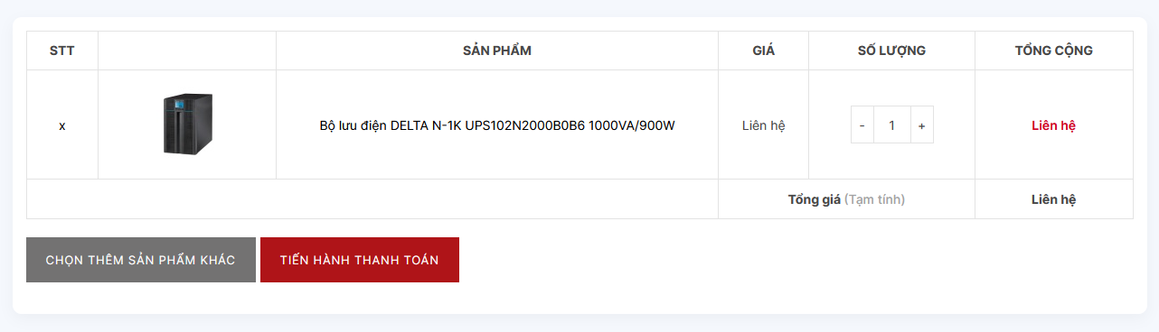Click the red Liên hệ total
The width and height of the screenshot is (1159, 332).
(x=1054, y=125)
